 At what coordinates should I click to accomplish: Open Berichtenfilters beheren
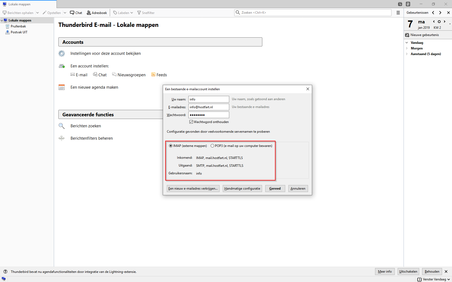pos(91,138)
